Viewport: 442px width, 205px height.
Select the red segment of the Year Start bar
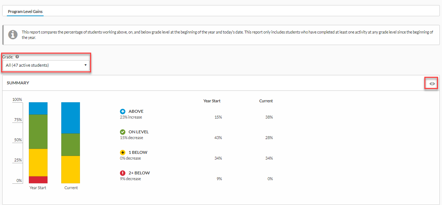click(38, 180)
